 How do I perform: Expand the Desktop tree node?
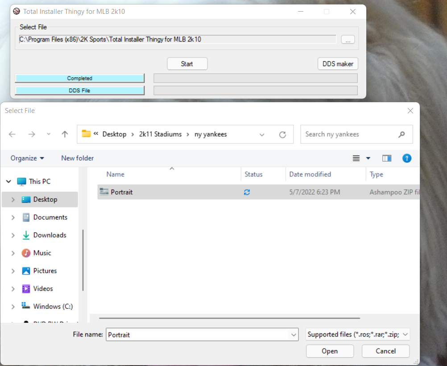(x=13, y=200)
